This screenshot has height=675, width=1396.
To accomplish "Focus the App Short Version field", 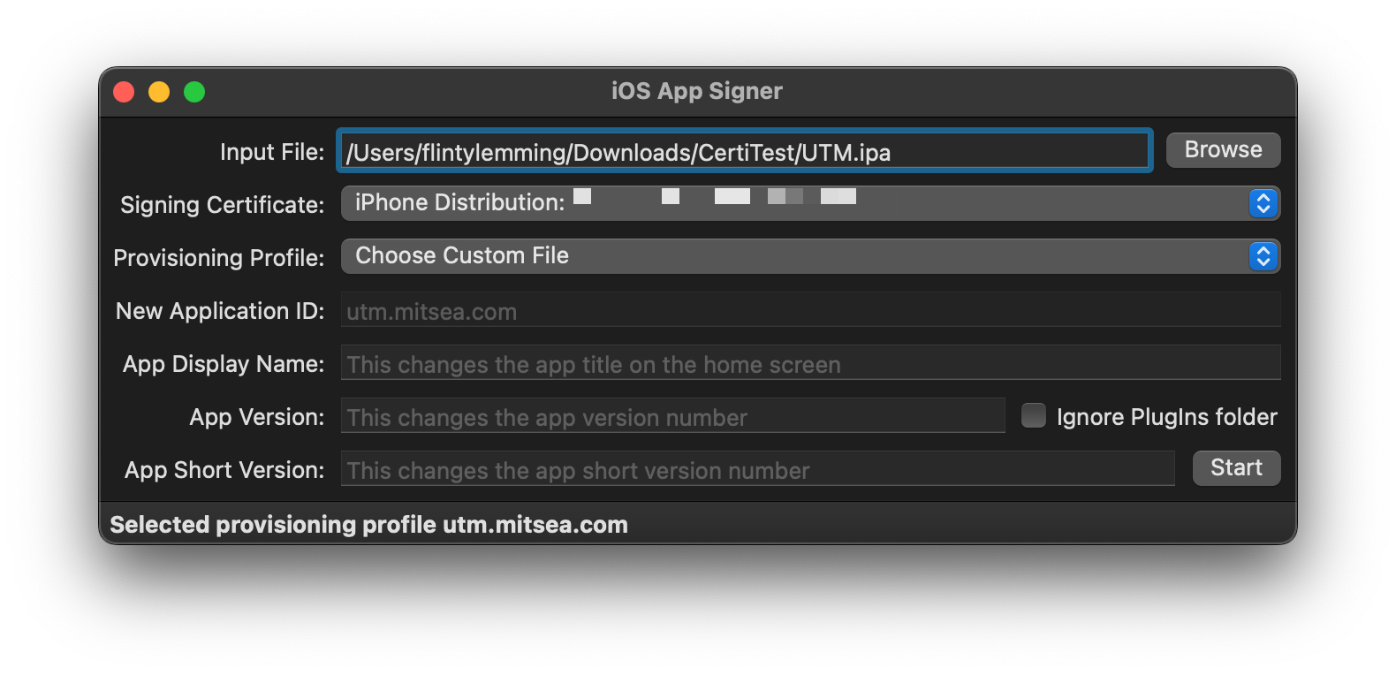I will pyautogui.click(x=757, y=470).
